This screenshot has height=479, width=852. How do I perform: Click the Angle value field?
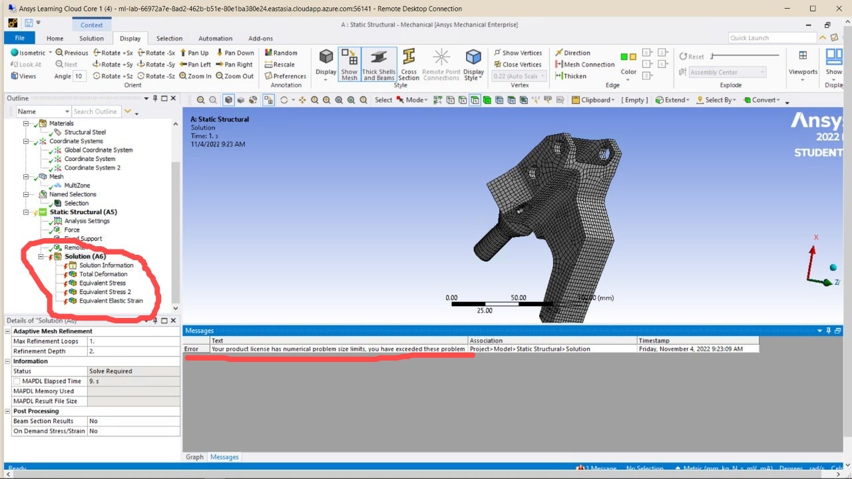(x=79, y=76)
